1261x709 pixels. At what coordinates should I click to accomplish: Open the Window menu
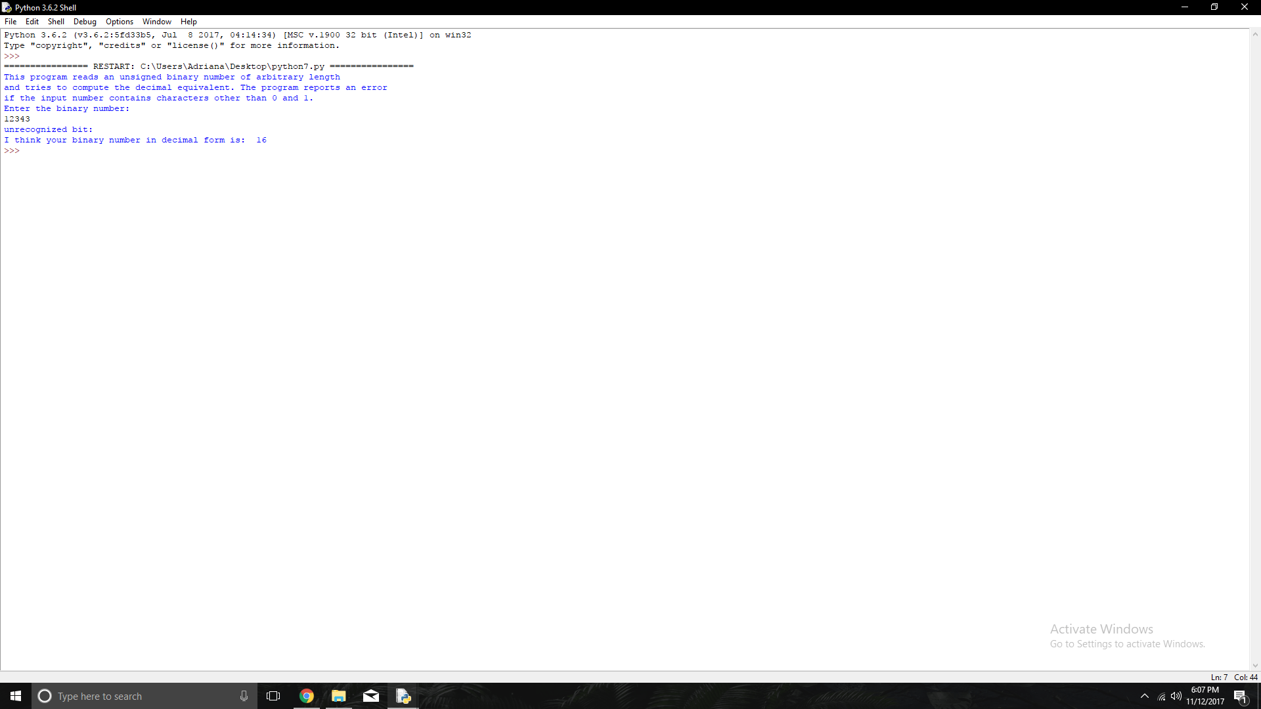click(156, 22)
